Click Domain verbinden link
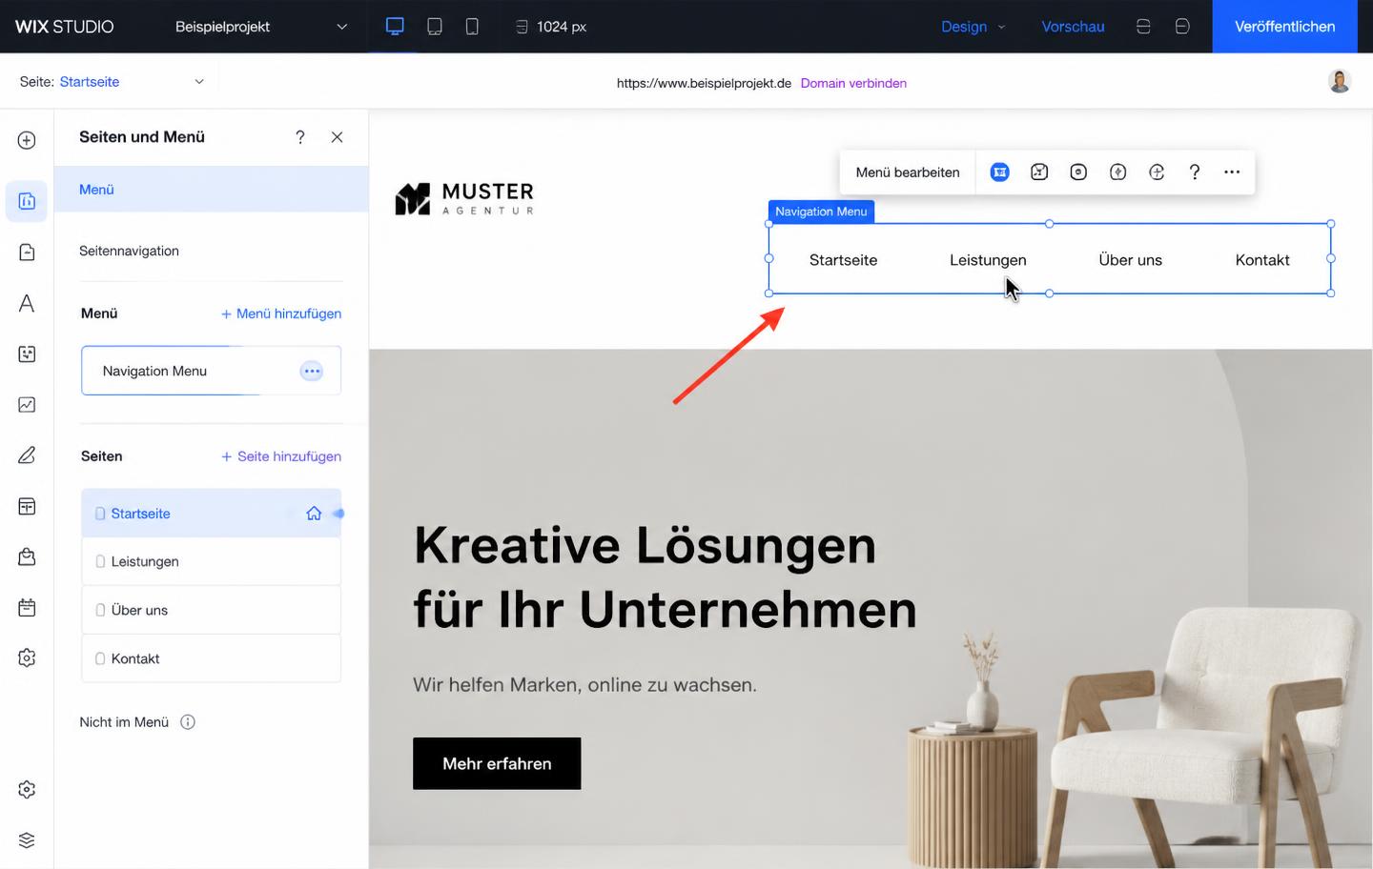 pyautogui.click(x=853, y=83)
